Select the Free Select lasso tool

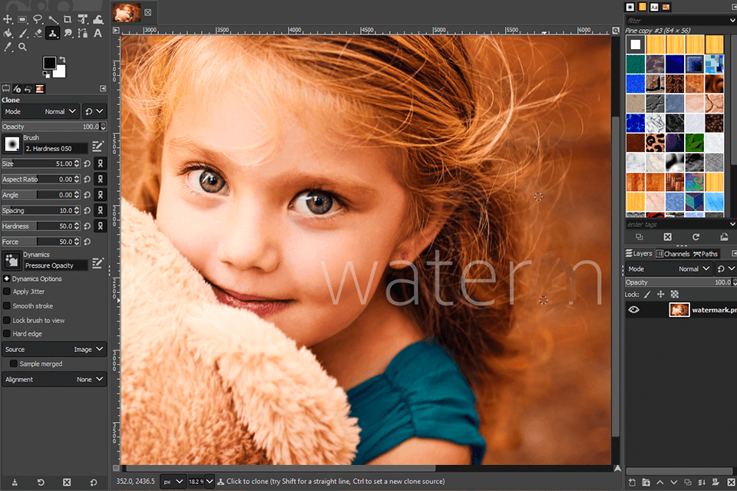tap(38, 19)
